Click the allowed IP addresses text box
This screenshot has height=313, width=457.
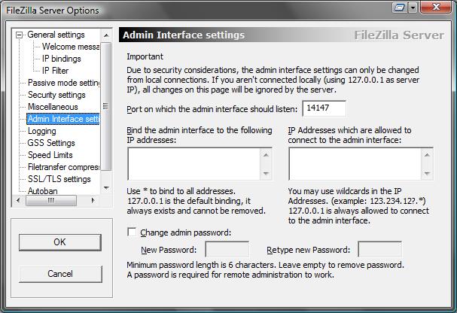point(355,163)
